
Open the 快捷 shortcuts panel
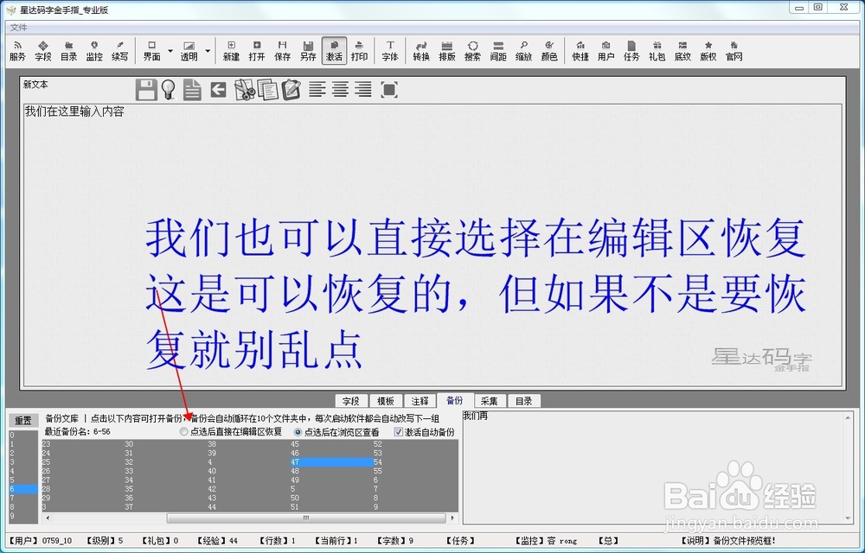coord(580,51)
